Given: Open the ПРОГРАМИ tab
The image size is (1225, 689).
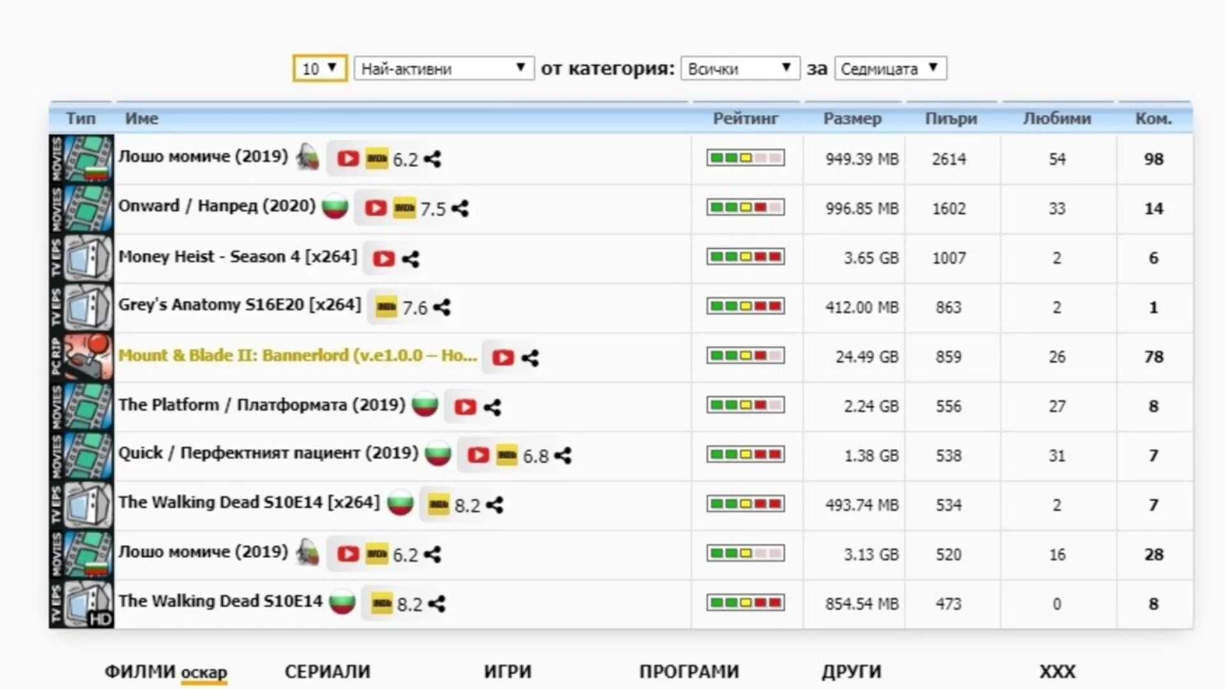Looking at the screenshot, I should point(689,671).
